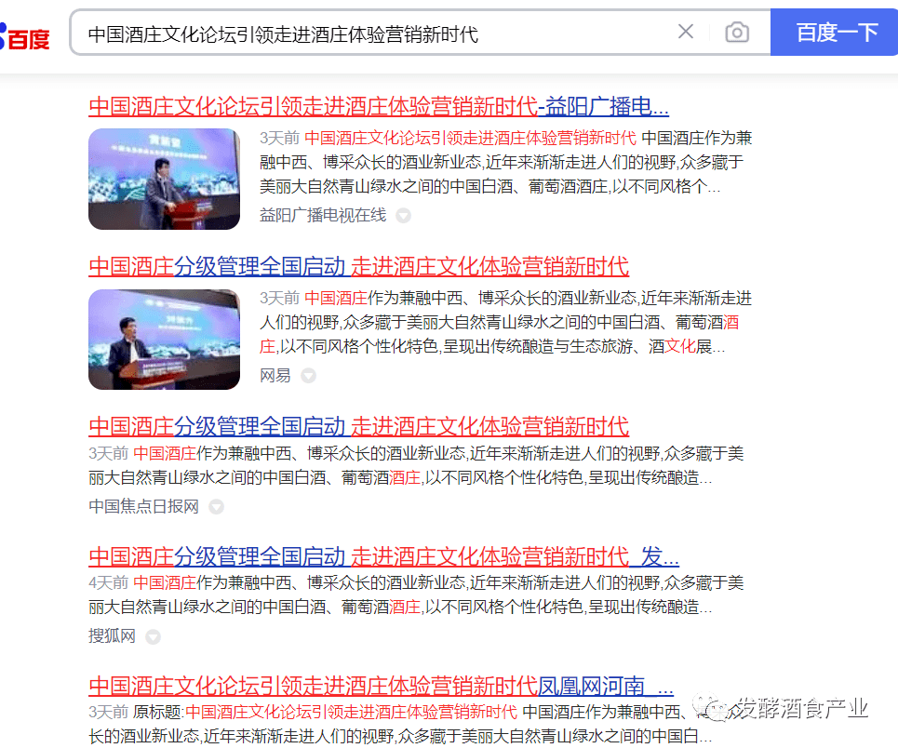898x748 pixels.
Task: Click the thumbnail of the 益阳广播电视在线 result
Action: [165, 179]
